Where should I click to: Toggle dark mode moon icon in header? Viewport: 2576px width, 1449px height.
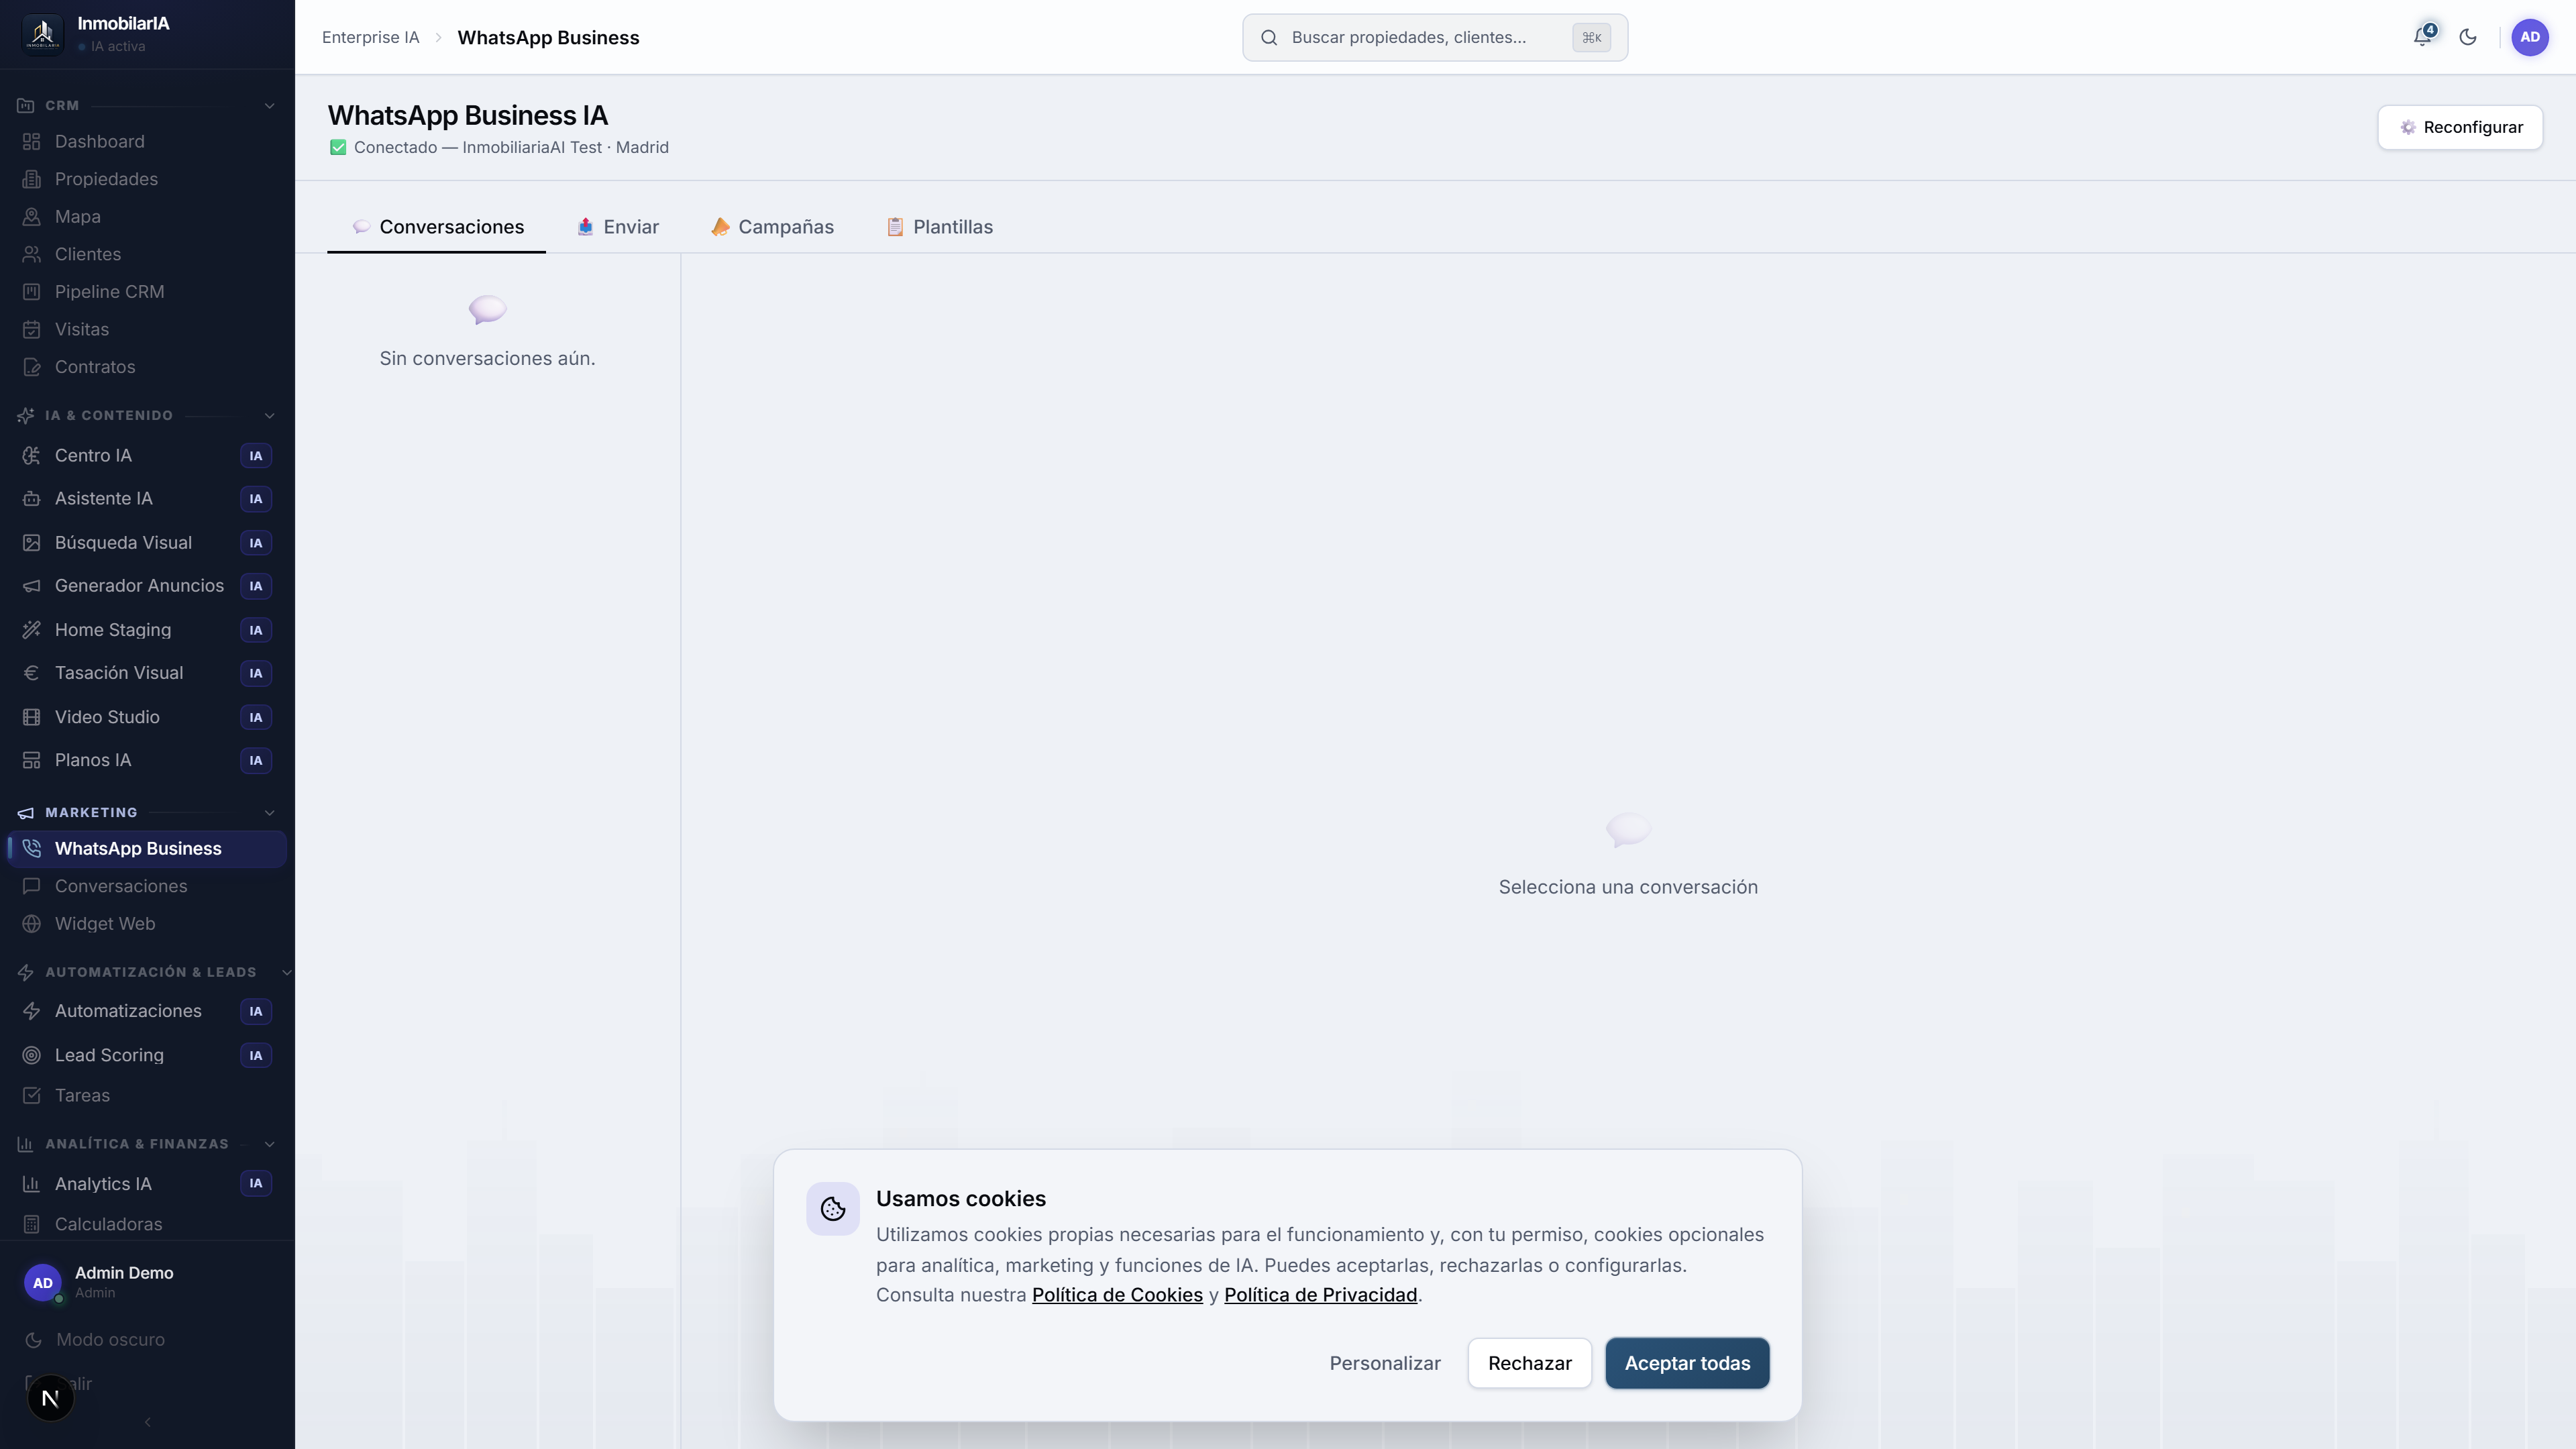[2468, 37]
